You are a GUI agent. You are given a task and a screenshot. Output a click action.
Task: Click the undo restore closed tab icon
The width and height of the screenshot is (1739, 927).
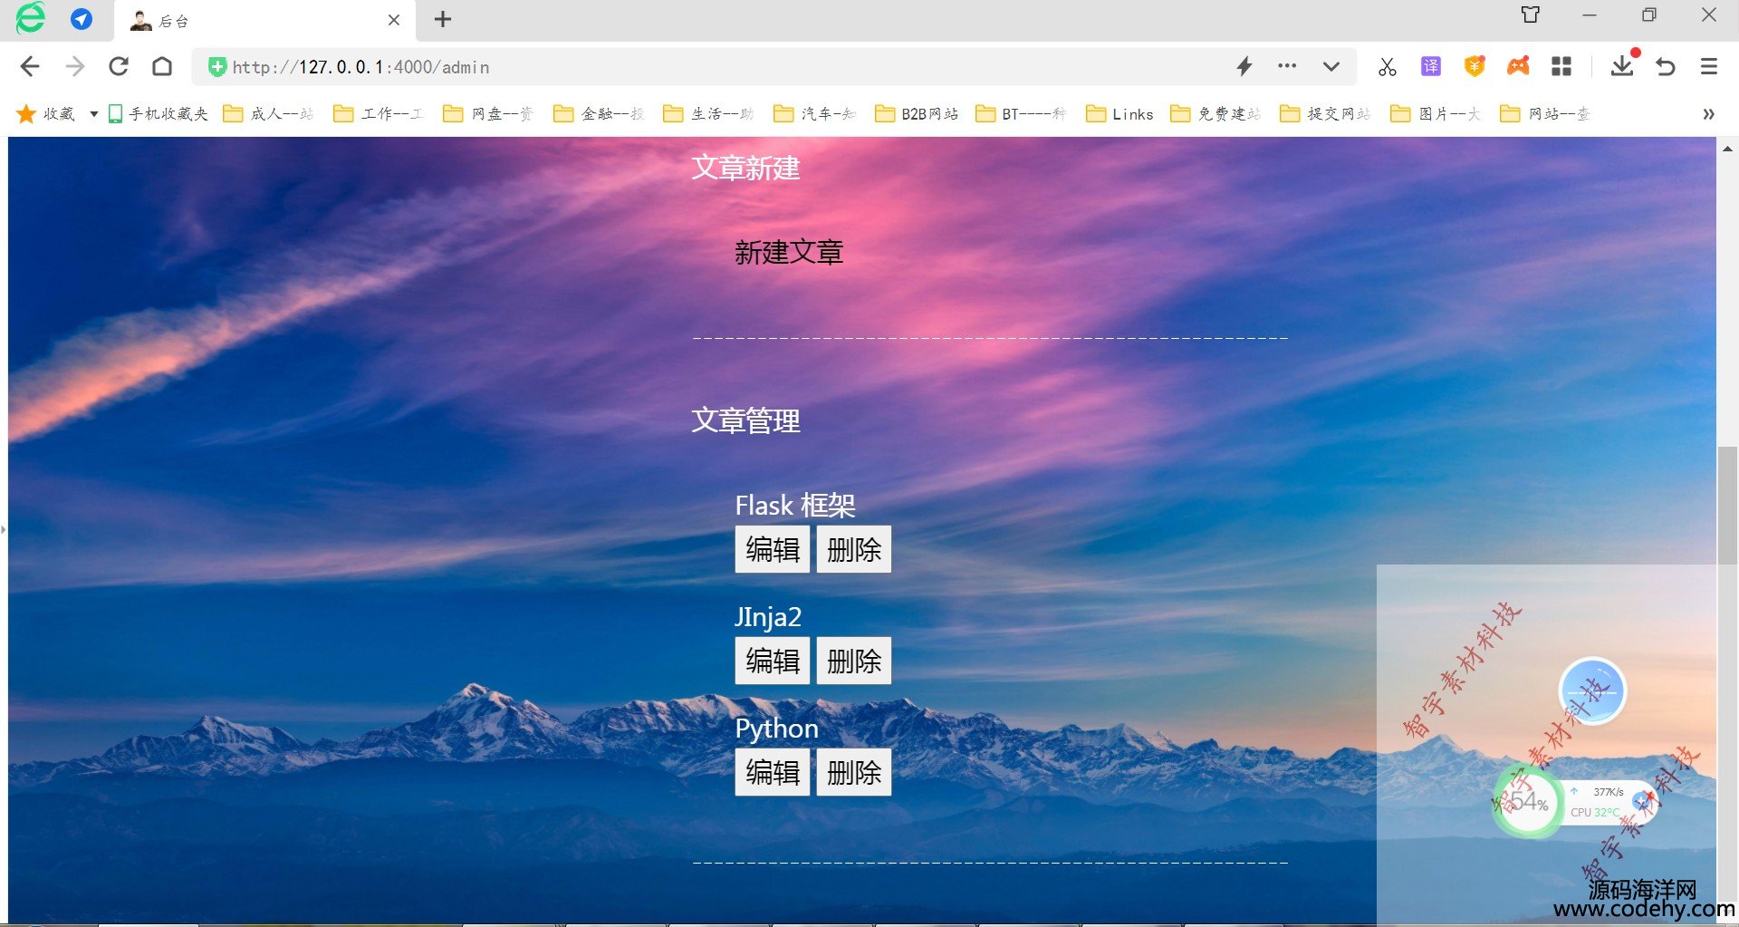(x=1666, y=66)
